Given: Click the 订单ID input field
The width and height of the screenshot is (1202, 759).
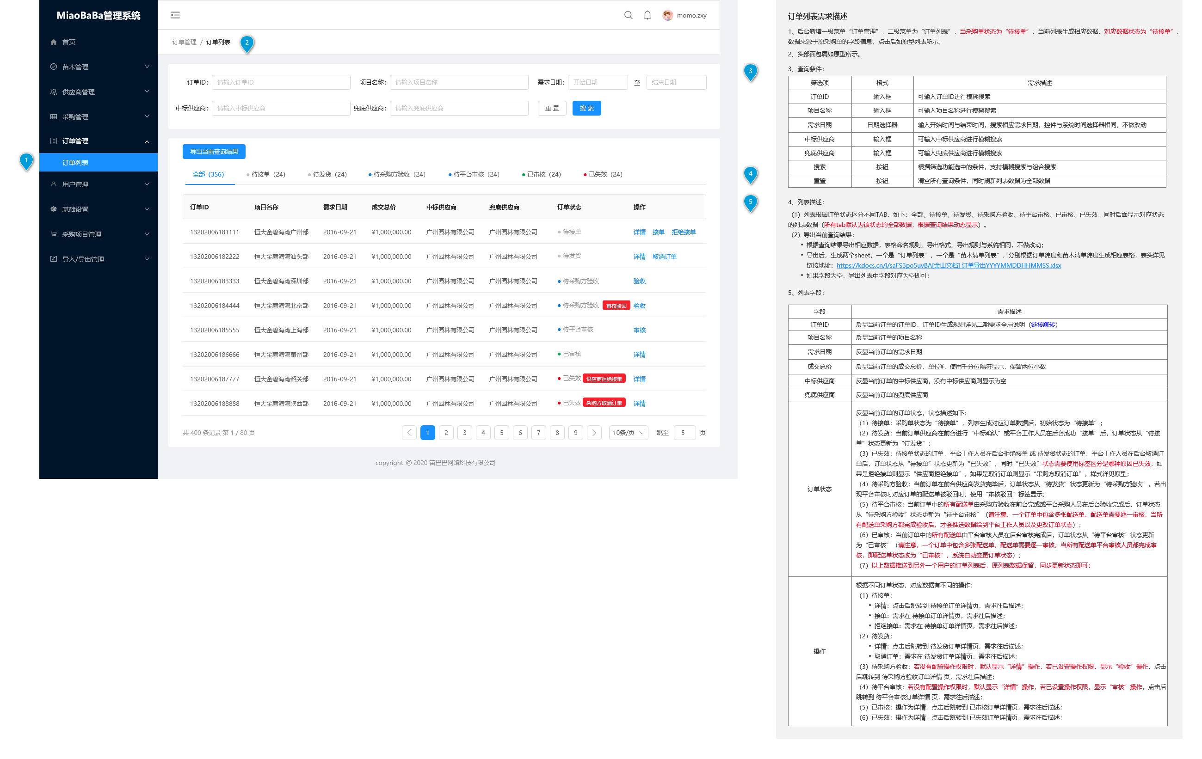Looking at the screenshot, I should pos(281,82).
